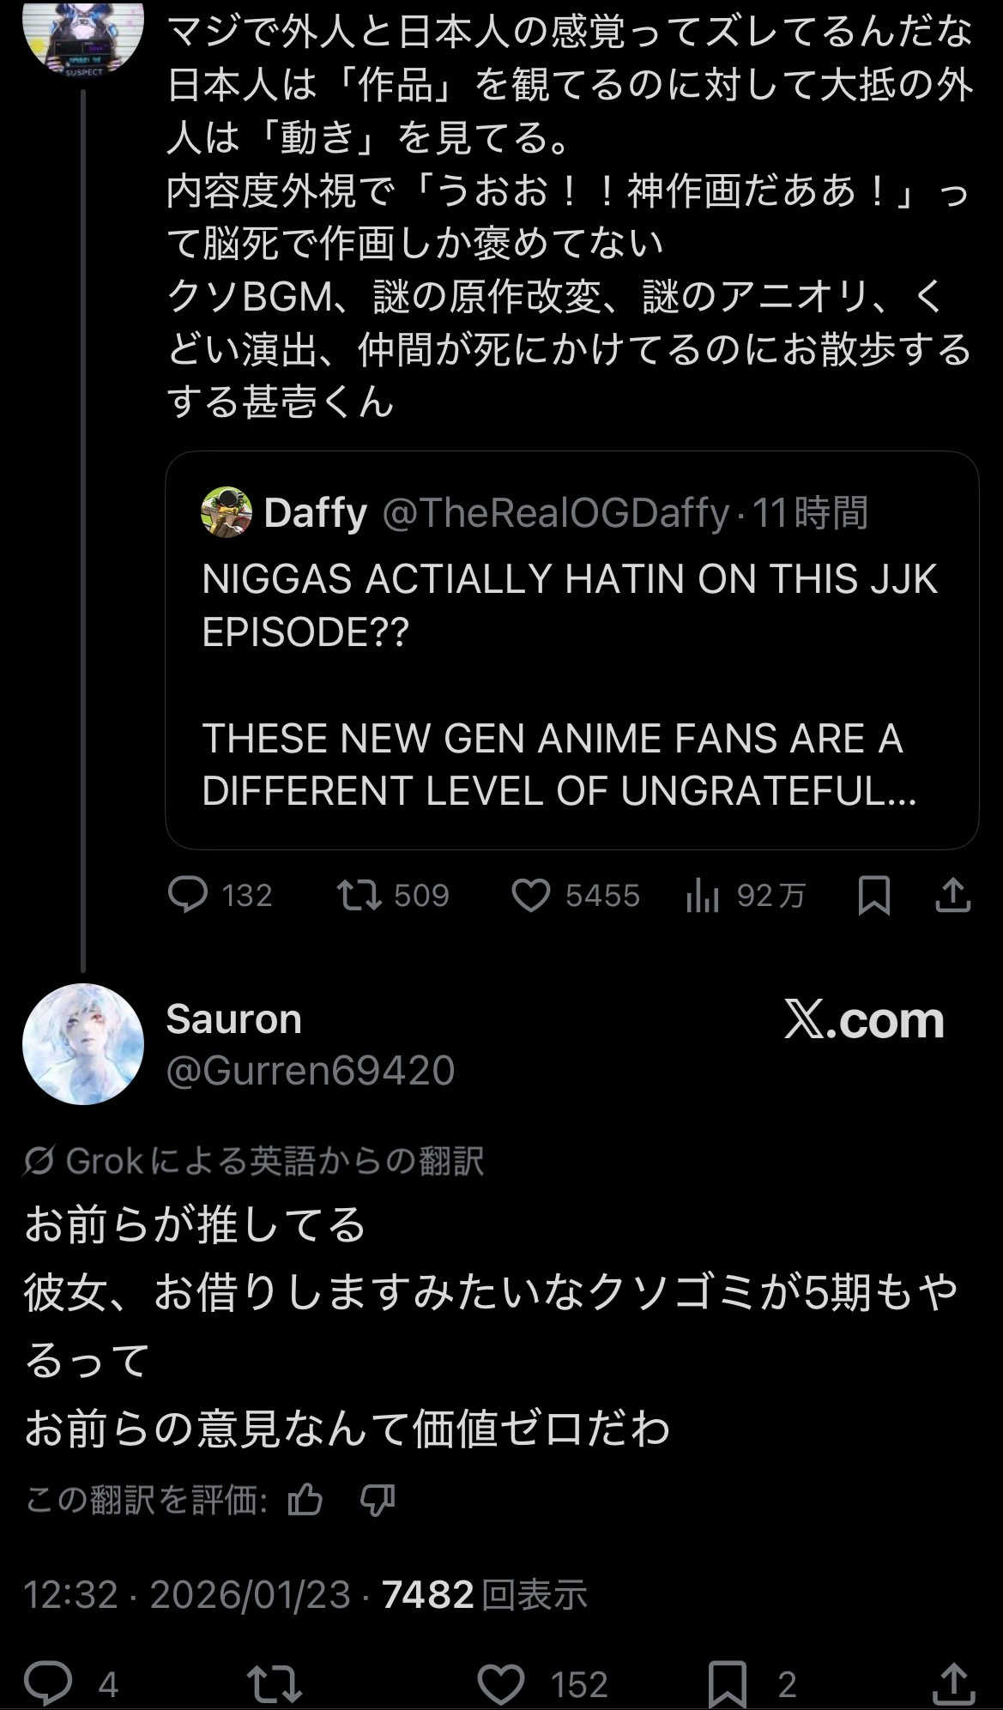Reply to the top quoted-post tweet
The width and height of the screenshot is (1003, 1710).
click(188, 895)
